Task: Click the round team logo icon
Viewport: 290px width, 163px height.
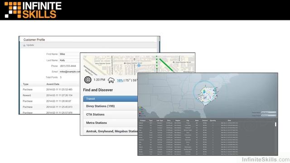Action: point(87,80)
